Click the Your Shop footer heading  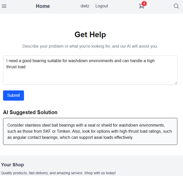pos(13,165)
